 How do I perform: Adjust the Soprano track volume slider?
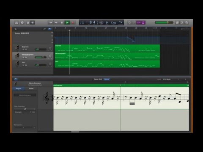pos(41,49)
